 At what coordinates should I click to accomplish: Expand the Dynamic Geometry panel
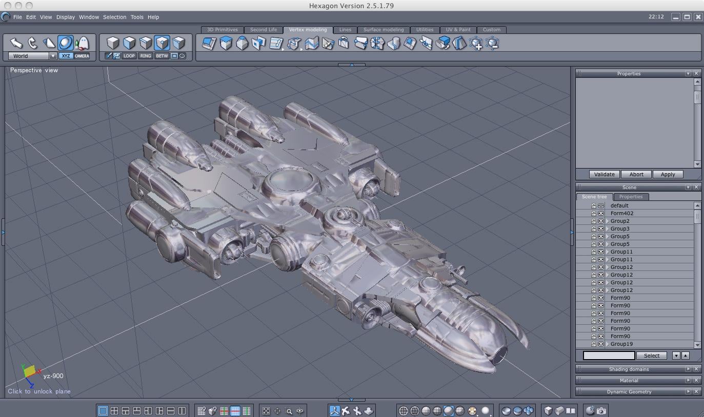click(x=688, y=392)
